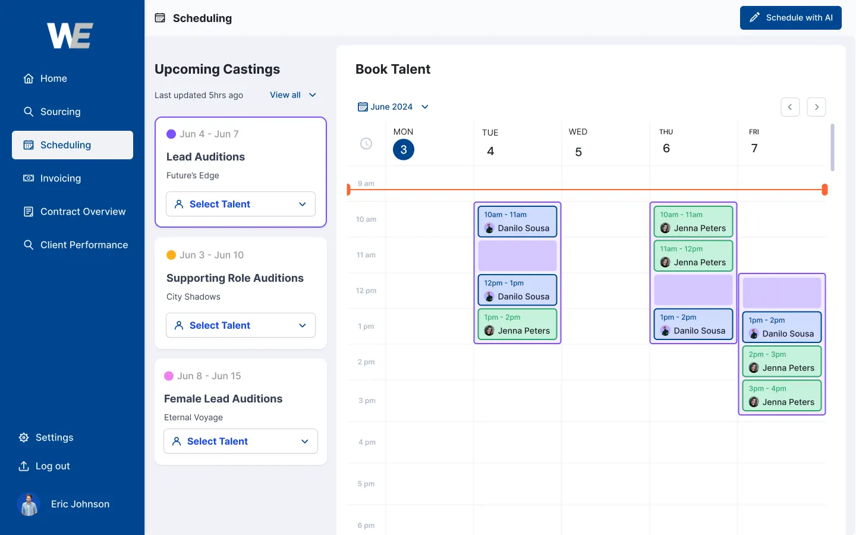Click the Sourcing magnifier icon
This screenshot has height=535, width=856.
(29, 112)
